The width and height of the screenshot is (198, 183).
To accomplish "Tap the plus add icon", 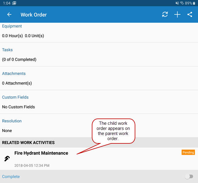I will 177,14.
